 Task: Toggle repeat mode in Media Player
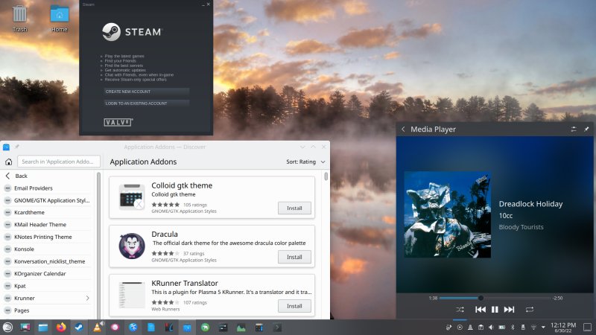click(530, 309)
